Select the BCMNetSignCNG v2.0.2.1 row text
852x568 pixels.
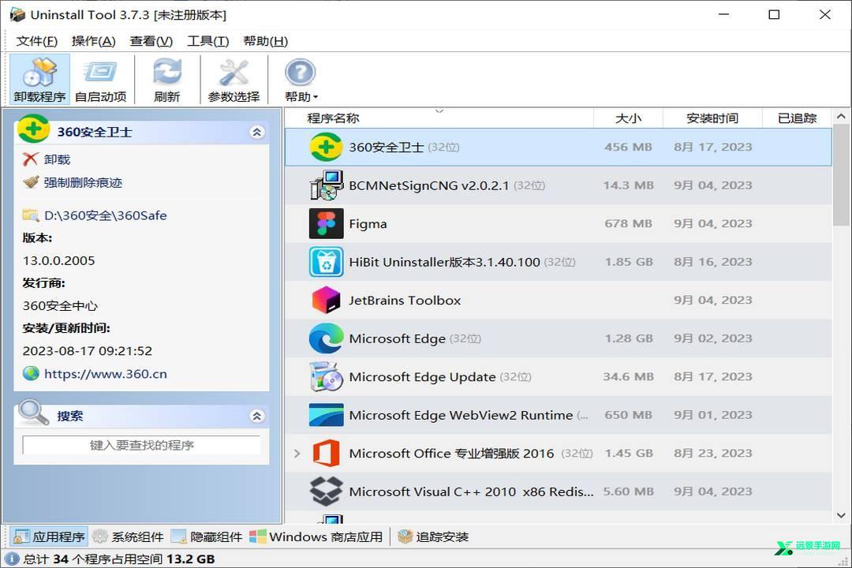447,185
